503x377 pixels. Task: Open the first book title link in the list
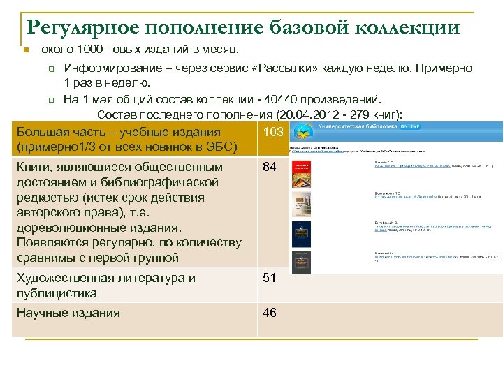point(413,165)
